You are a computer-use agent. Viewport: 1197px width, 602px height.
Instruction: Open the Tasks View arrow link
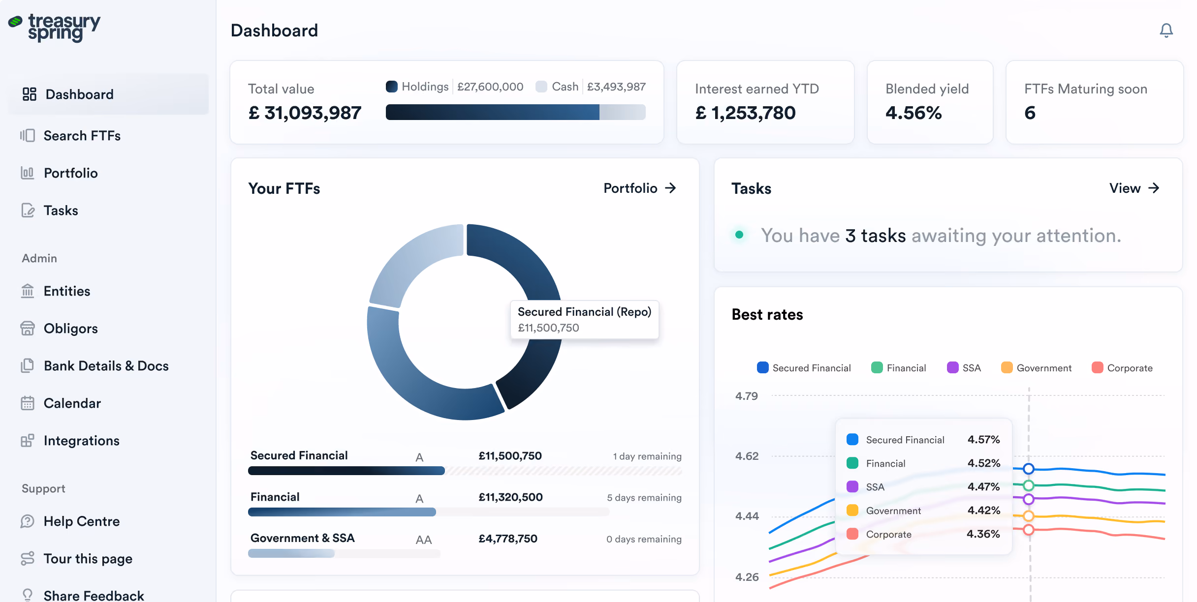coord(1134,188)
